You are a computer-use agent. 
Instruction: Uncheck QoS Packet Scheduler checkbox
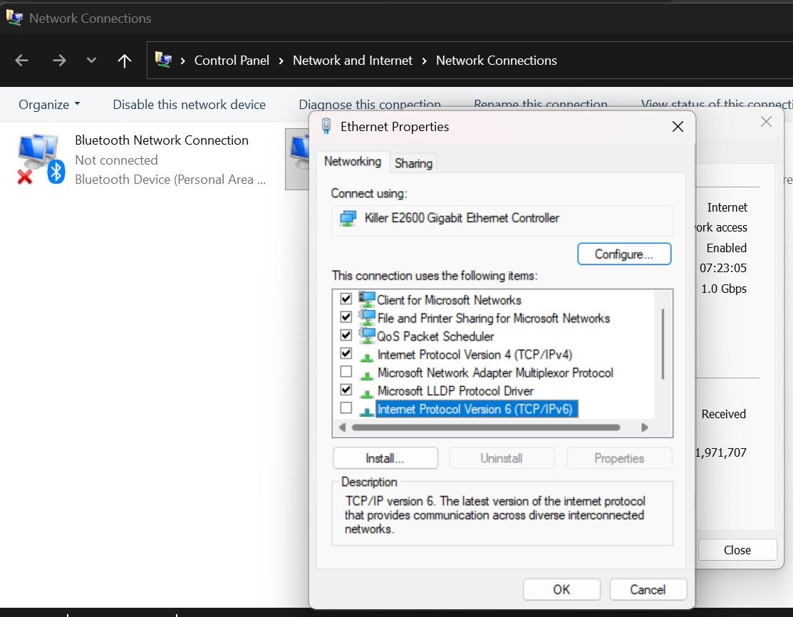tap(346, 336)
